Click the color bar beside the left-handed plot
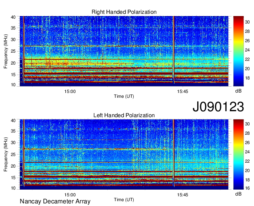This screenshot has height=206, width=254. (x=238, y=154)
